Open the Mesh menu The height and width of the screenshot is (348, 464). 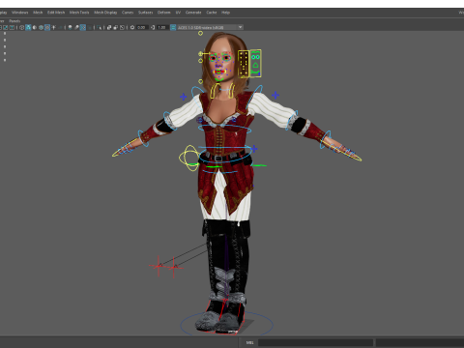[x=38, y=13]
